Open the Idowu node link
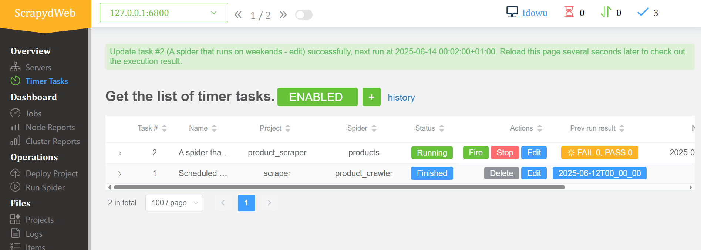 535,13
